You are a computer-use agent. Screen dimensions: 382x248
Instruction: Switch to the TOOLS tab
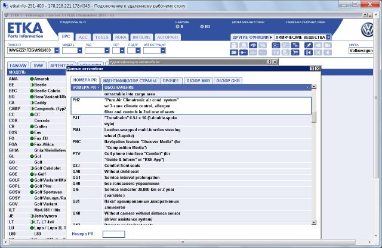[x=102, y=37]
